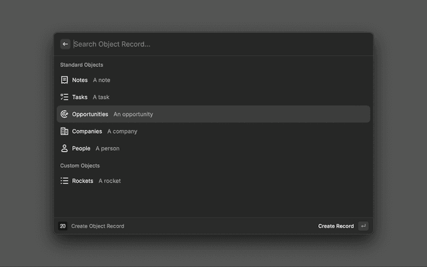Click the Enter key shortcut icon
The width and height of the screenshot is (427, 267).
tap(363, 226)
